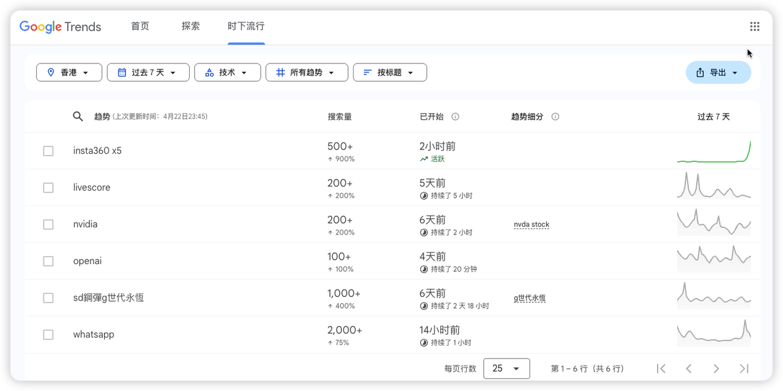Screen dimensions: 783x391
Task: Click the 搜索量 column header
Action: pos(340,117)
